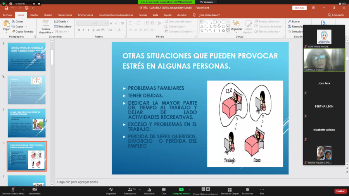The image size is (349, 196).
Task: Click the Nueva diapositiva icon
Action: coord(46,24)
